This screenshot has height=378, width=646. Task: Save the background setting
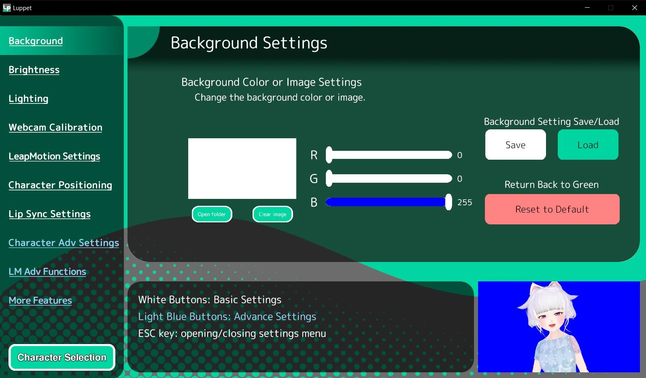coord(515,145)
